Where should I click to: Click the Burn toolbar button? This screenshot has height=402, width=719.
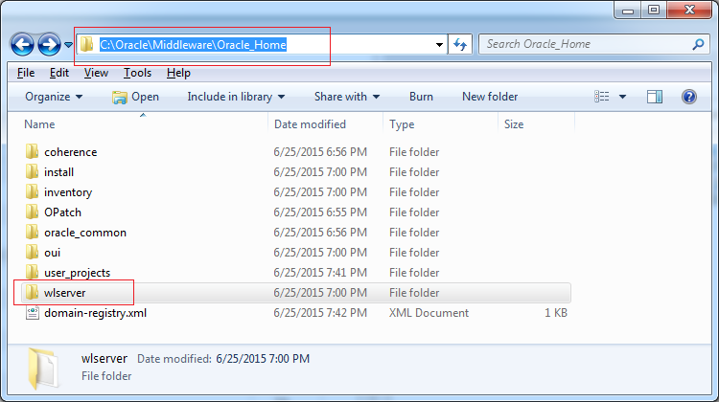click(421, 97)
